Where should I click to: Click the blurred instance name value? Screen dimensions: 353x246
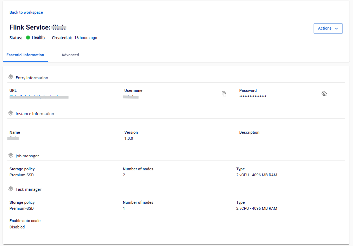tap(13, 138)
